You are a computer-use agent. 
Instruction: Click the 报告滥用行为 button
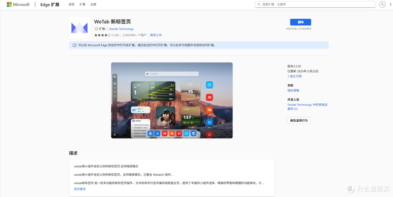299,120
